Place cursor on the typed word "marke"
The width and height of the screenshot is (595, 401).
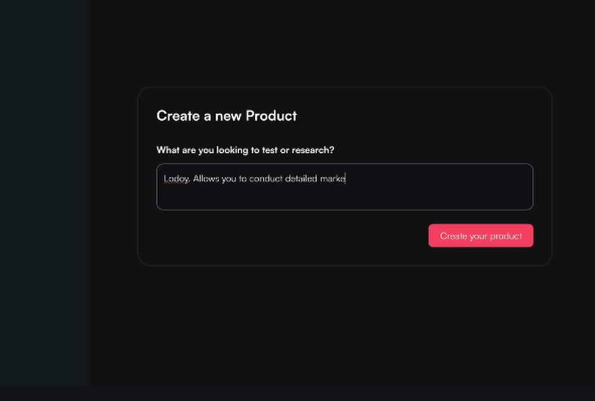point(333,178)
